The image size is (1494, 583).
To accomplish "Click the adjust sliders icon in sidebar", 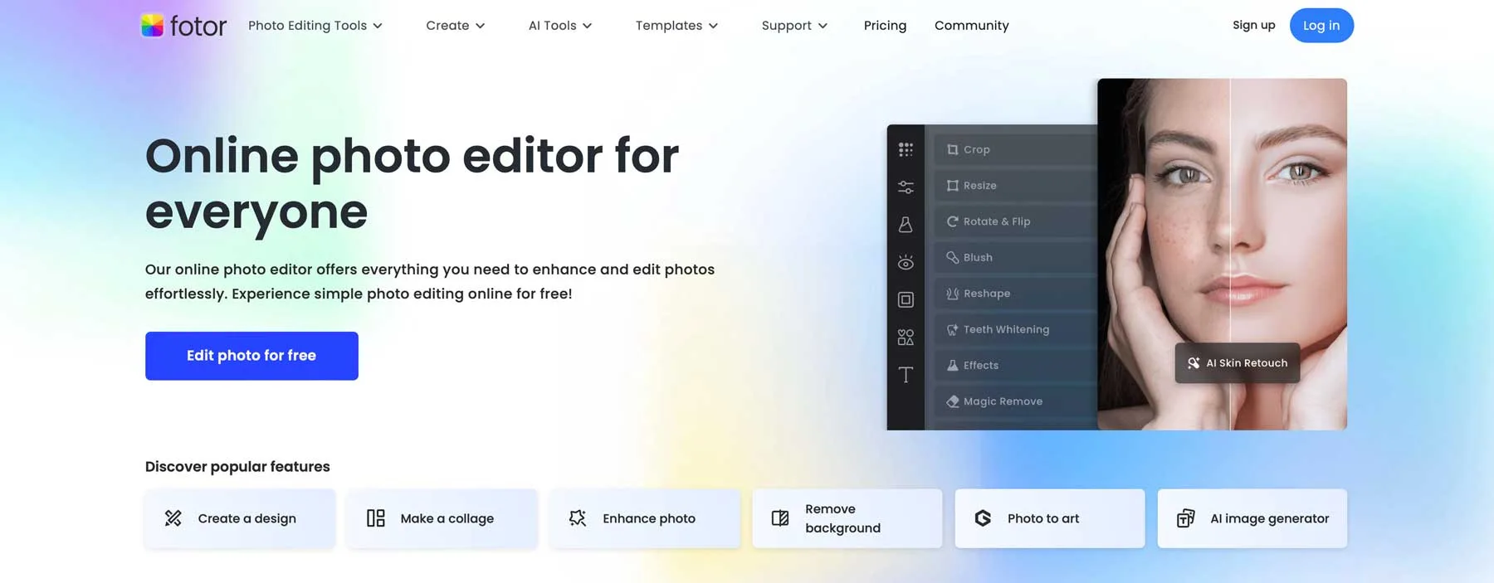I will click(906, 187).
